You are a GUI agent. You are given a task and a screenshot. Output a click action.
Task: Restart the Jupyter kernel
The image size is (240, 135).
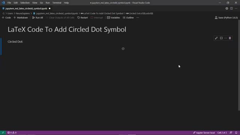pos(82,18)
